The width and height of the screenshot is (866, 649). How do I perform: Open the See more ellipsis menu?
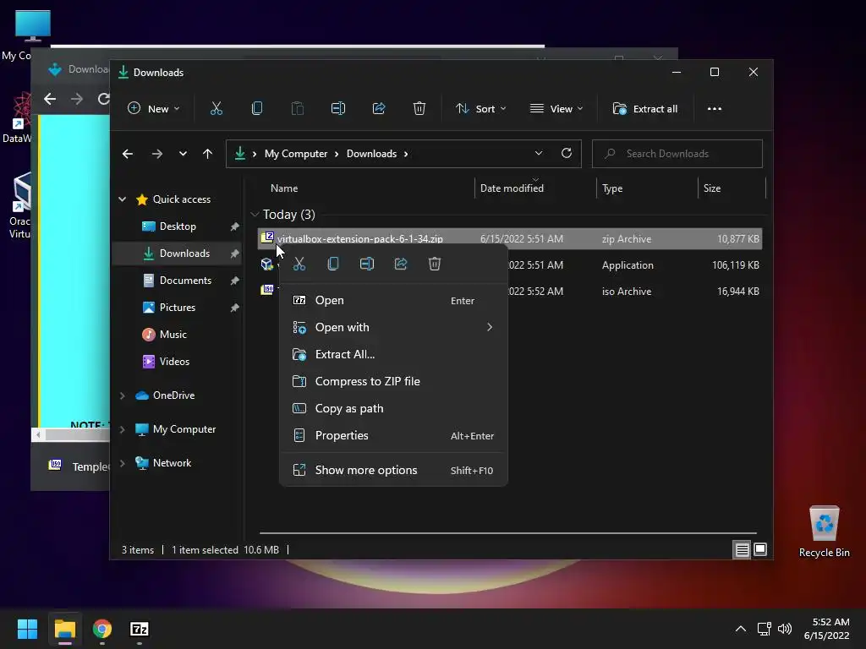(714, 109)
